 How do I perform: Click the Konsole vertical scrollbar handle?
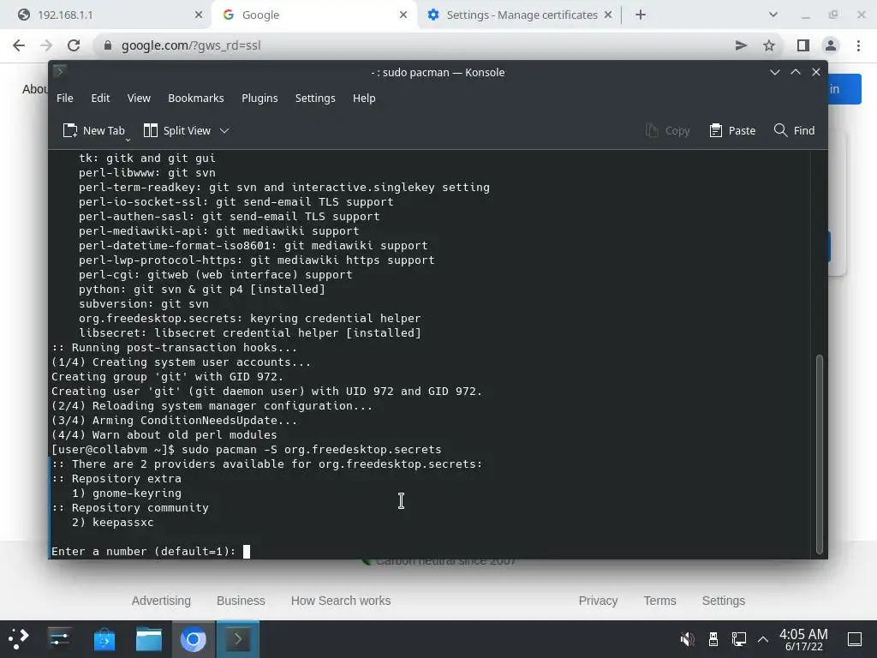pos(820,454)
